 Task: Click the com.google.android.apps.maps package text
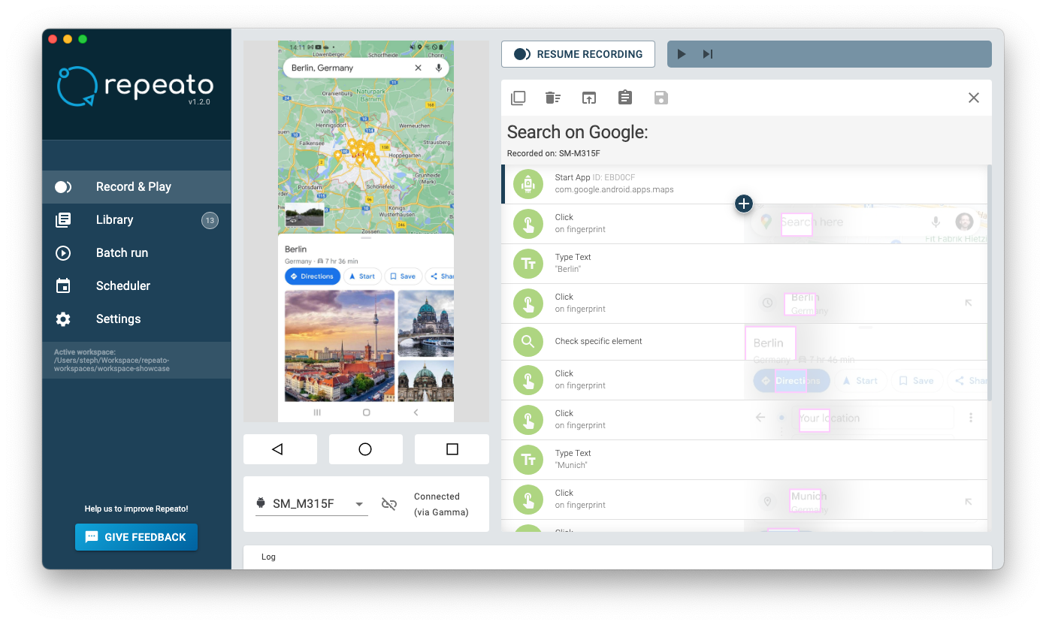(615, 190)
